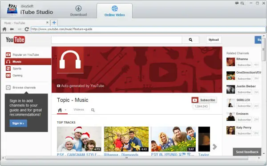Switch to the Online Video tab
Viewport: 267px width, 166px height.
[115, 11]
